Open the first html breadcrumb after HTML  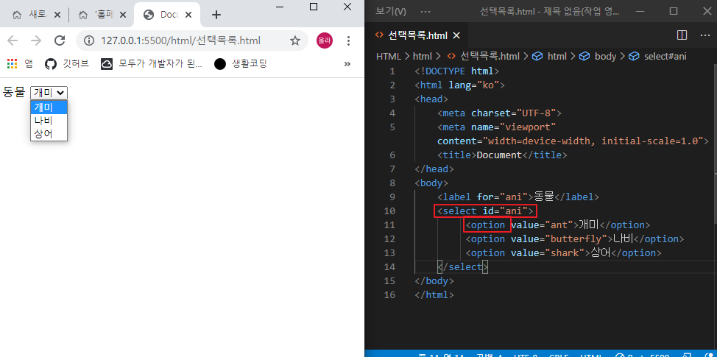coord(422,56)
